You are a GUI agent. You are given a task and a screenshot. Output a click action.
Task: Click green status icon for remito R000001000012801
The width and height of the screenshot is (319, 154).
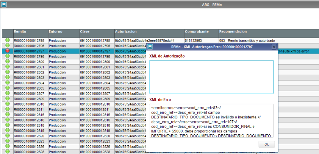pos(8,67)
